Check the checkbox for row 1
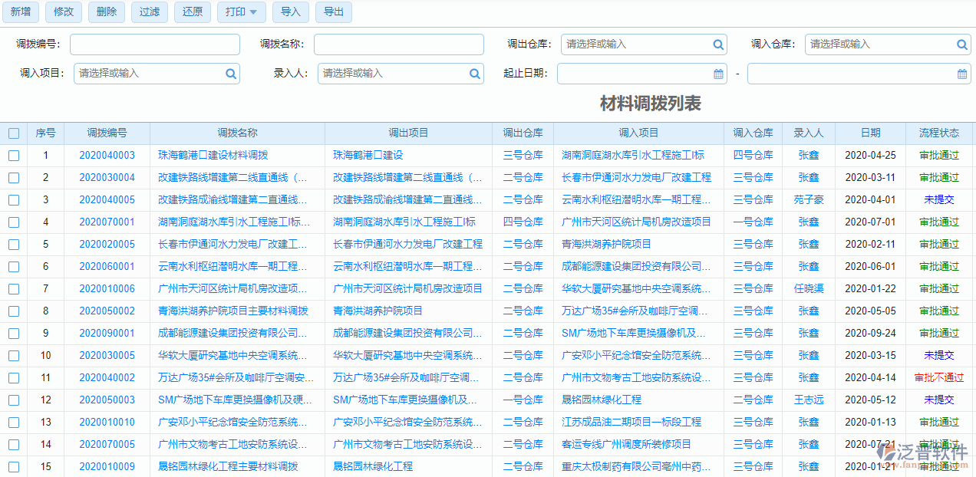The height and width of the screenshot is (477, 976). coord(14,156)
